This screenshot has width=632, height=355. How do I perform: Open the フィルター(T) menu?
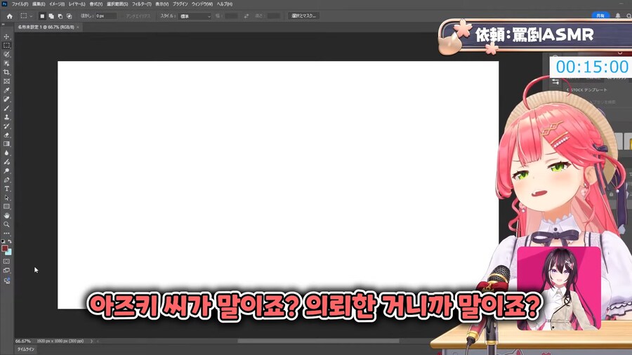coord(141,4)
